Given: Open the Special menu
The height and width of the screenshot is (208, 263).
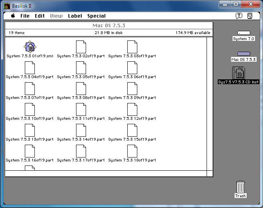Looking at the screenshot, I should click(96, 16).
